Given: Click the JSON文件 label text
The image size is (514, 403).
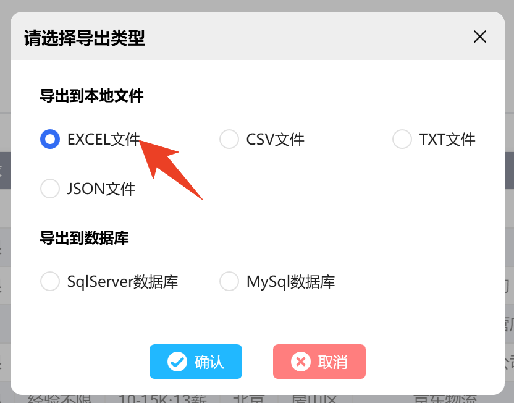Looking at the screenshot, I should [x=101, y=189].
